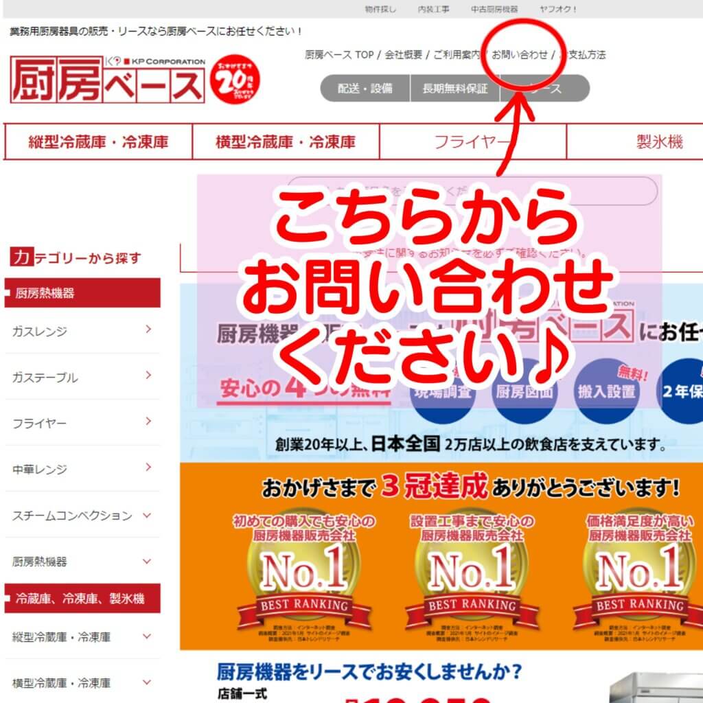
Task: Click the 配送・設備 button
Action: (365, 89)
